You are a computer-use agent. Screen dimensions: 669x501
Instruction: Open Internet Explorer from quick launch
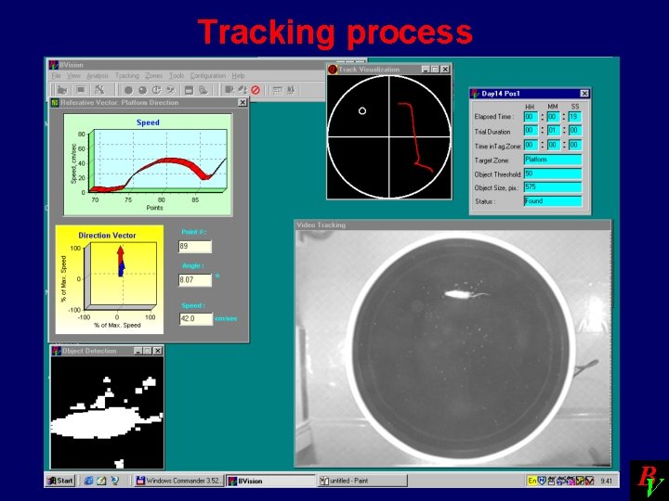88,481
